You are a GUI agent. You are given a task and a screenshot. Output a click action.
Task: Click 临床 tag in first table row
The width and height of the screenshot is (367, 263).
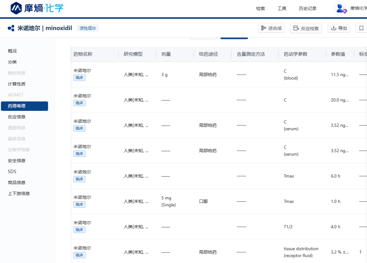pyautogui.click(x=79, y=78)
